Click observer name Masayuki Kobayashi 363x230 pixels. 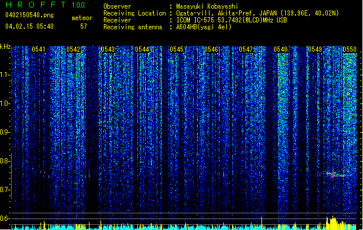pos(207,6)
